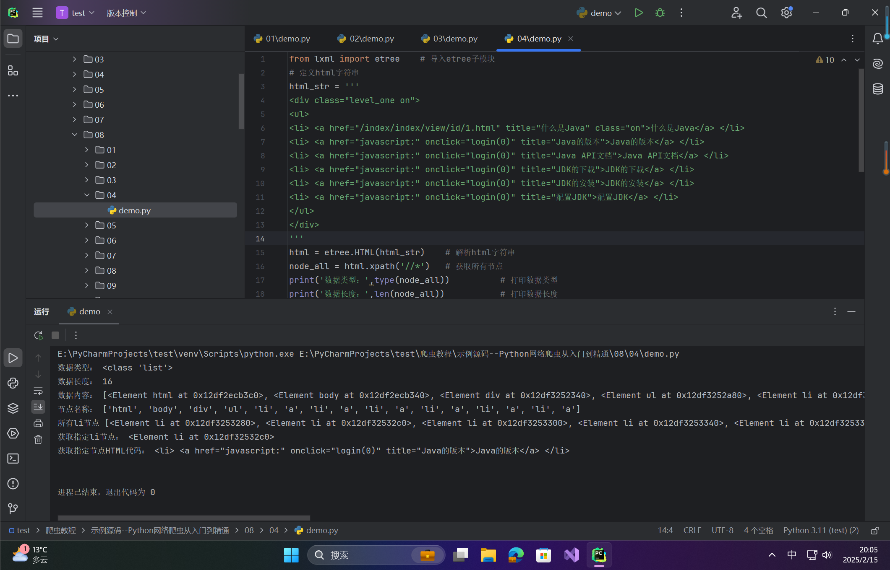Open the Python Console tool window
This screenshot has height=570, width=890.
(13, 383)
